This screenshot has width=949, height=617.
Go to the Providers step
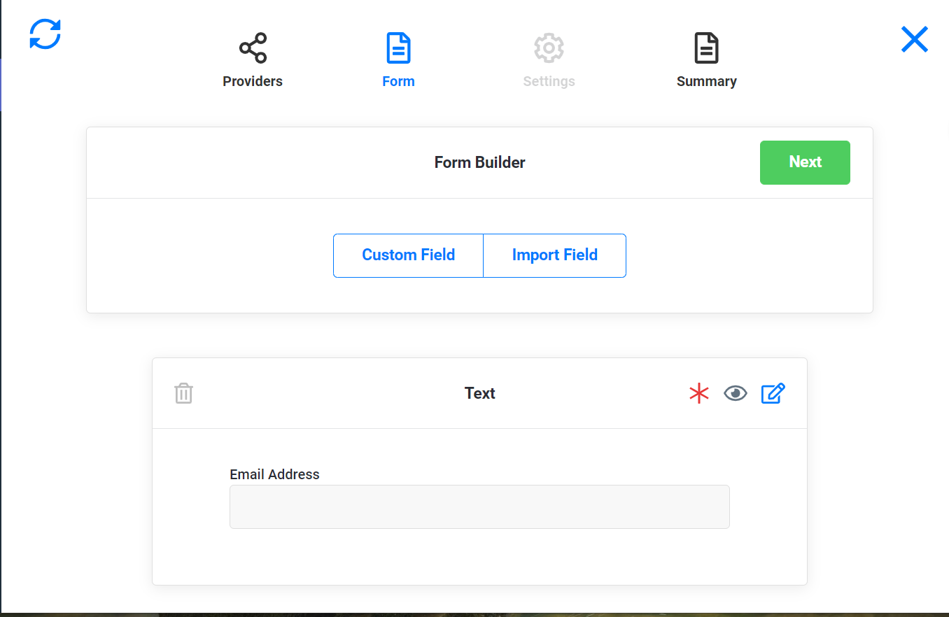pyautogui.click(x=252, y=80)
